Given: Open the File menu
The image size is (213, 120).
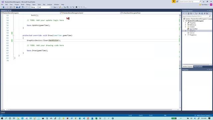Looking at the screenshot, I should (x=2, y=4).
